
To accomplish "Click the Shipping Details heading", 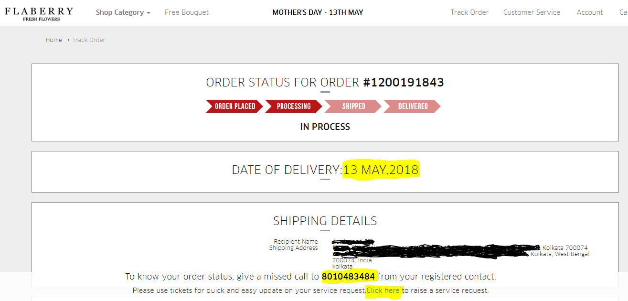I will pyautogui.click(x=325, y=221).
